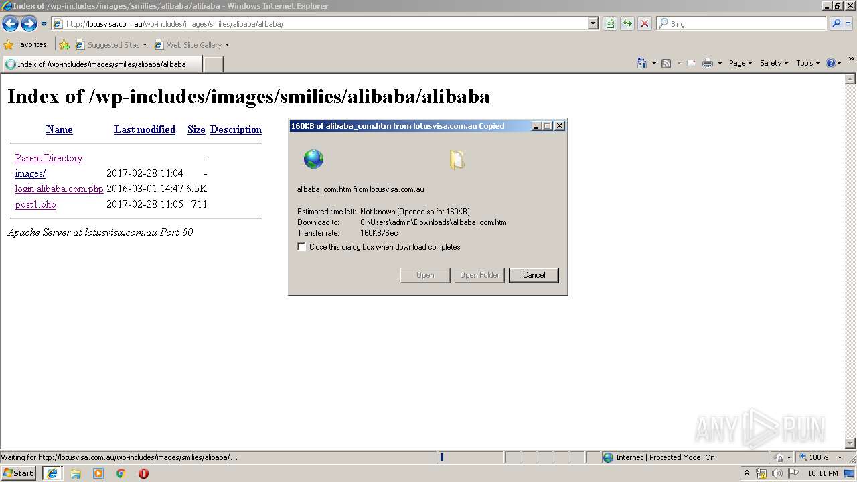Open Suggested Sites link

click(x=110, y=45)
